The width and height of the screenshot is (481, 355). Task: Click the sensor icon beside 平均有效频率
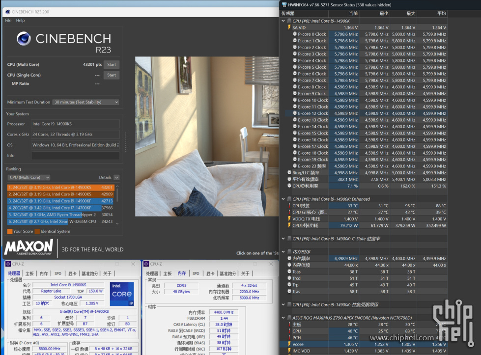289,179
